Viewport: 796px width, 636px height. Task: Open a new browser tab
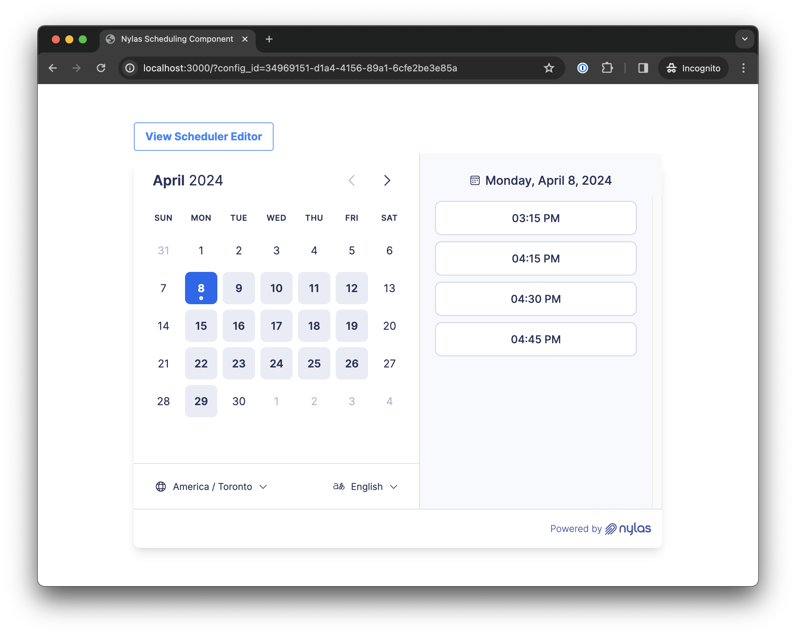pos(269,39)
